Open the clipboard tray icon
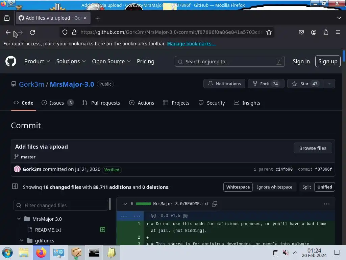This screenshot has width=346, height=260. 276,253
